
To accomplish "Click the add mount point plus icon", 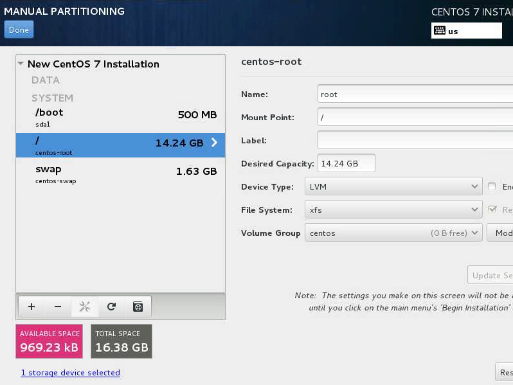I will (x=32, y=307).
